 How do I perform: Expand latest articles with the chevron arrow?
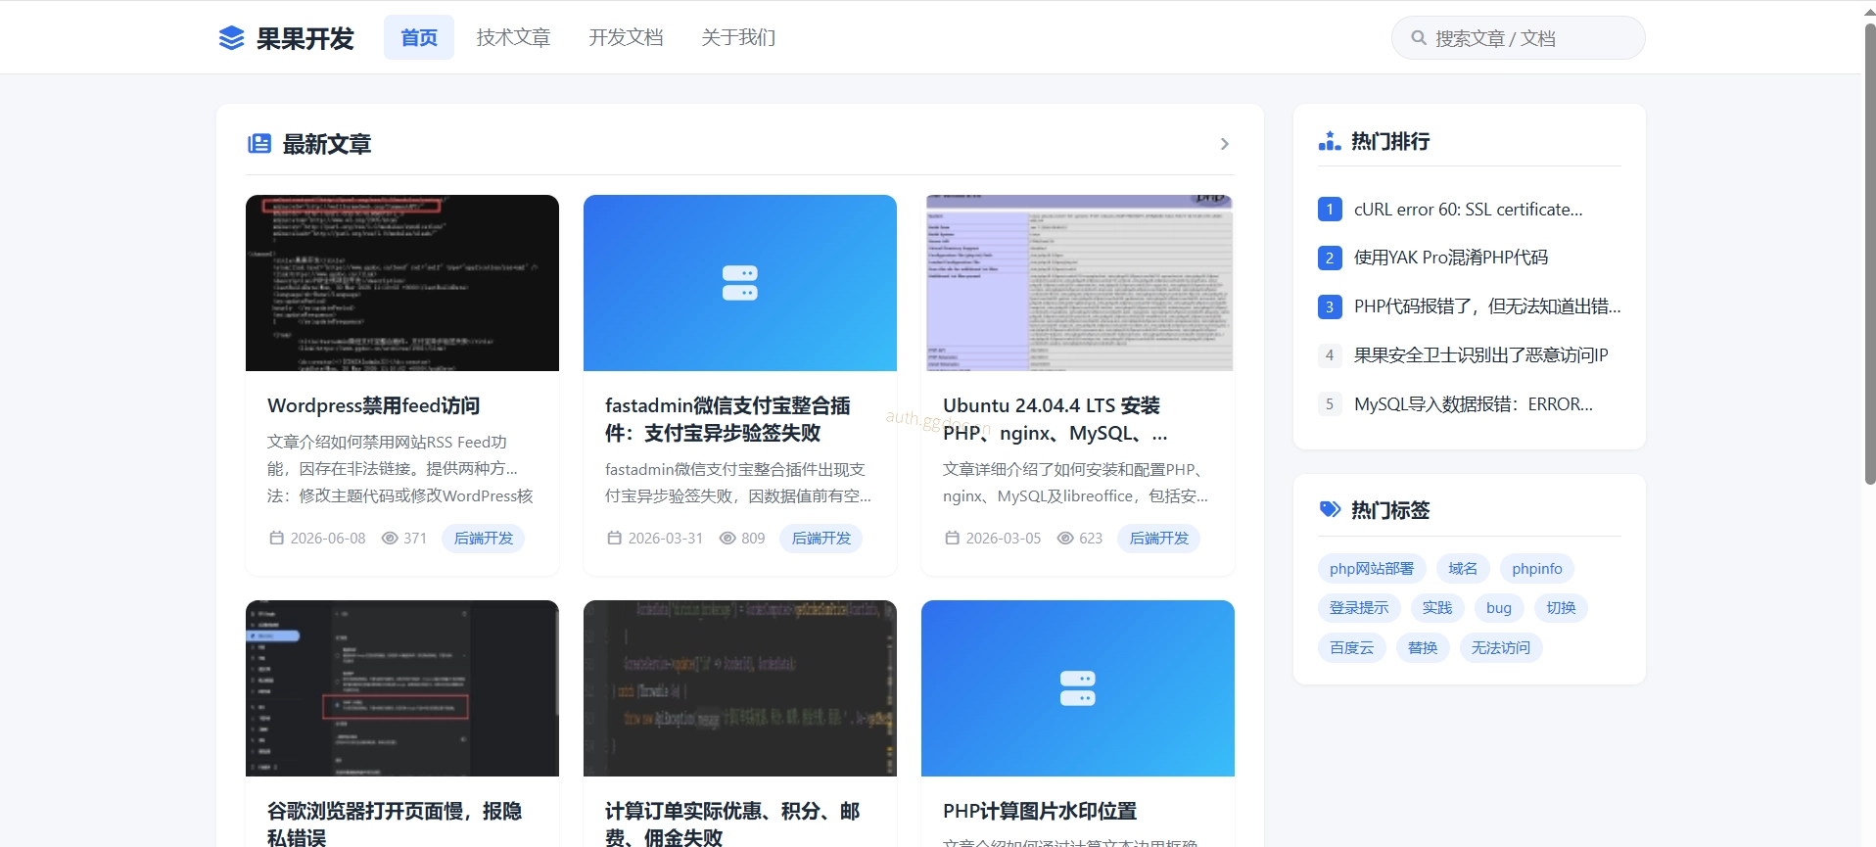pos(1225,144)
